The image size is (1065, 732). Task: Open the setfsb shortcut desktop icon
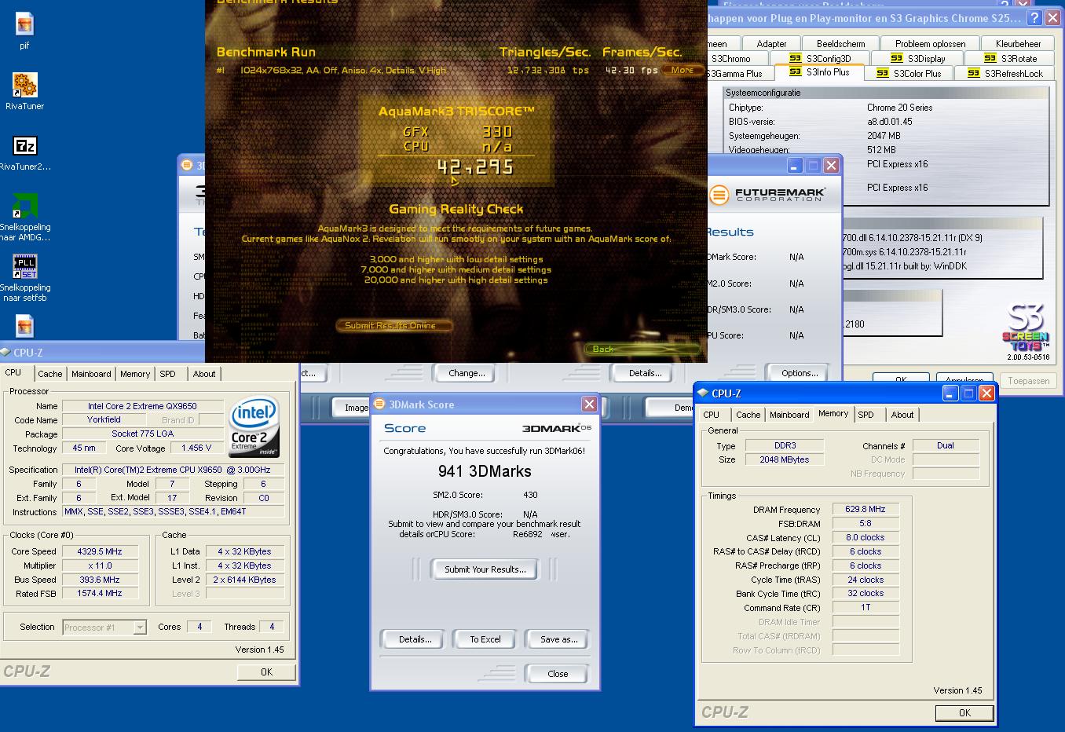(x=24, y=266)
